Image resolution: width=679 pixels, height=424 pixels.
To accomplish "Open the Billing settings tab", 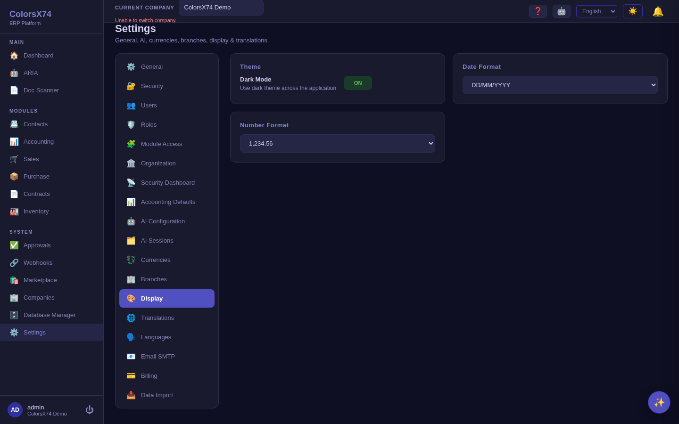I will coord(167,376).
